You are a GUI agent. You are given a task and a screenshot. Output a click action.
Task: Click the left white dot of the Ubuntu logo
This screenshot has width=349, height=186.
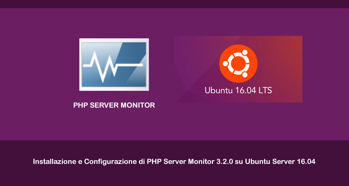225,64
